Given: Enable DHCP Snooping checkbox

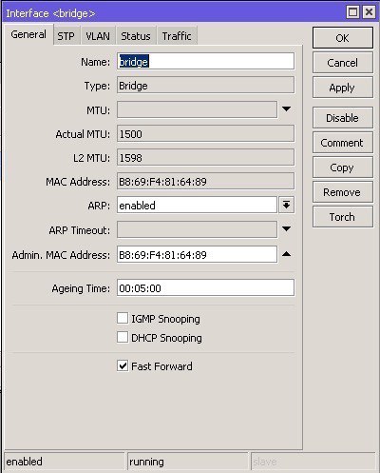Looking at the screenshot, I should pyautogui.click(x=123, y=337).
